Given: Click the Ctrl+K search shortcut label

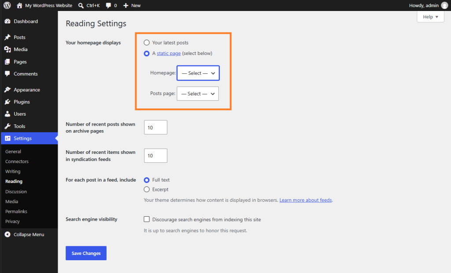Looking at the screenshot, I should point(93,5).
